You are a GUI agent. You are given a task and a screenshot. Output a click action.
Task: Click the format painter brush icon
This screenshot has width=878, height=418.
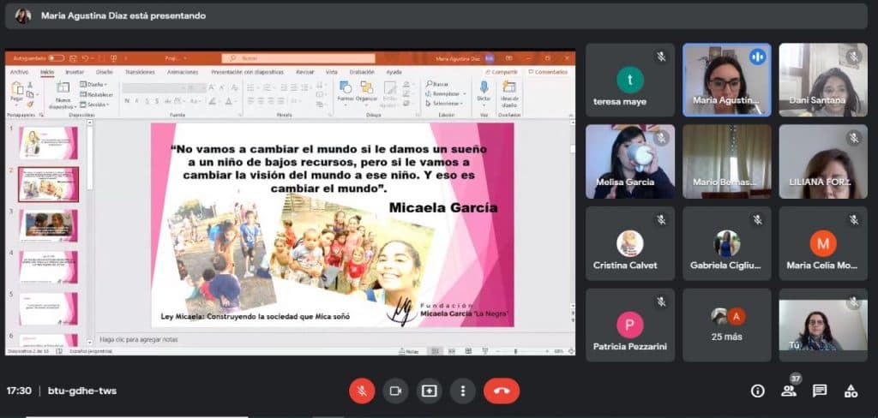(30, 104)
